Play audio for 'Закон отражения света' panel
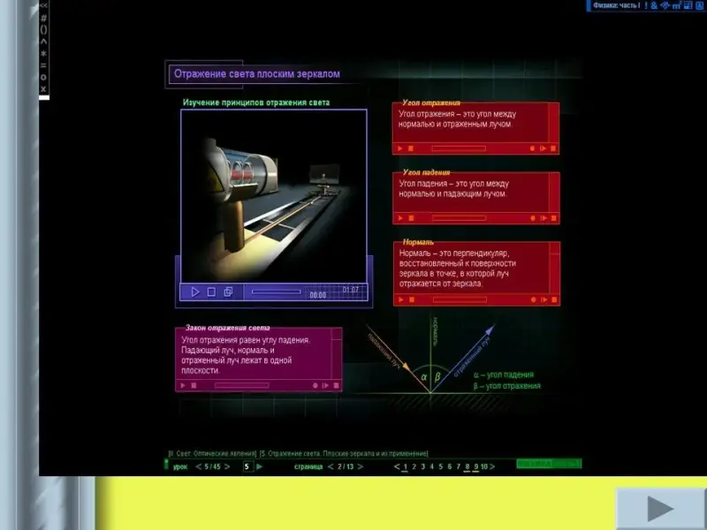The width and height of the screenshot is (707, 530). [183, 385]
